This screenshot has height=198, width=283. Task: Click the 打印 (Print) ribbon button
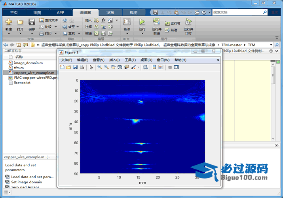pyautogui.click(x=46, y=33)
